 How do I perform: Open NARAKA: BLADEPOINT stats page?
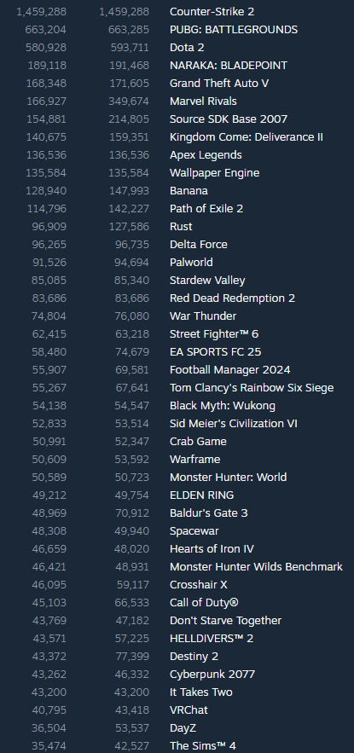click(228, 66)
